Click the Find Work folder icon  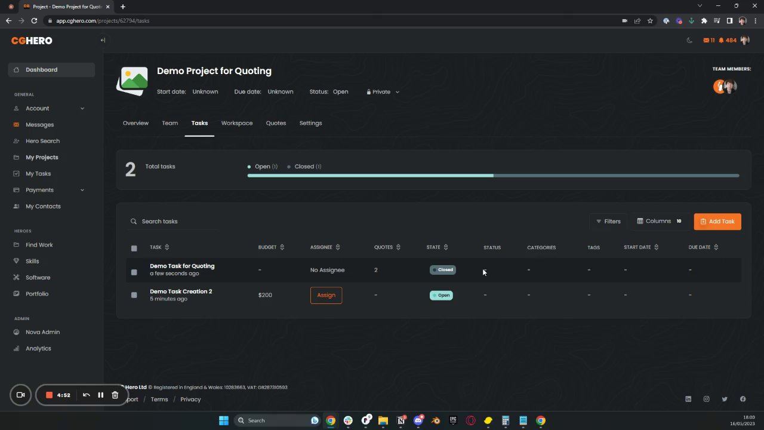click(x=16, y=245)
